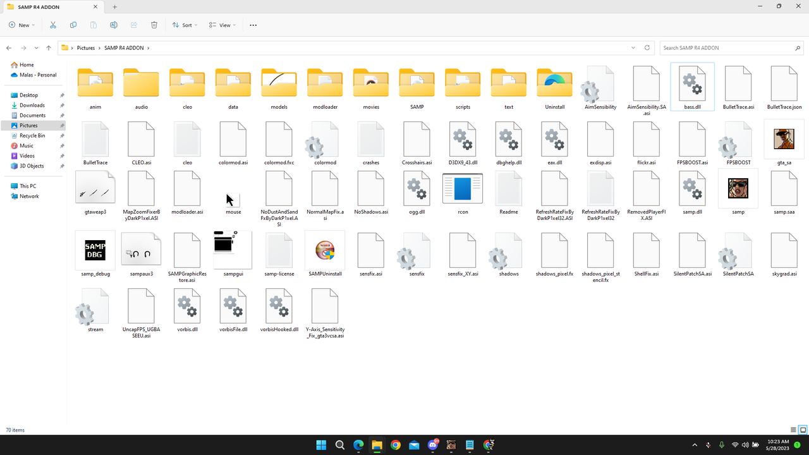Open 3D Objects in navigation pane

32,166
